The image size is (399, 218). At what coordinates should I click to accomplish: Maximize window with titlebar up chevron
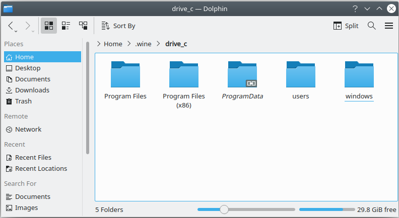(379, 9)
